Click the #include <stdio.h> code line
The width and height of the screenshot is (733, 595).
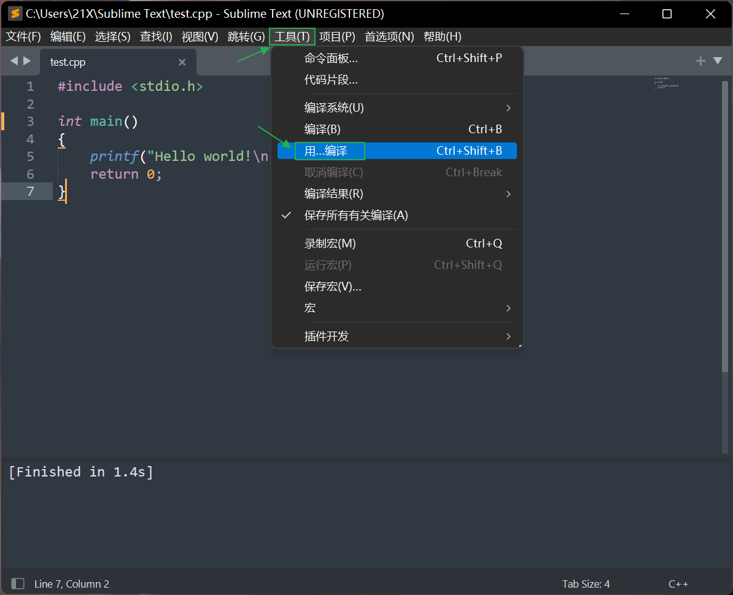click(x=130, y=87)
